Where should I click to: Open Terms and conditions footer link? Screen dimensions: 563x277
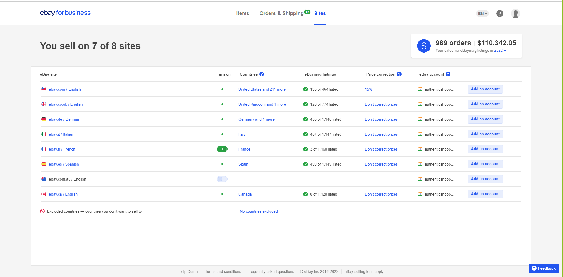[223, 271]
